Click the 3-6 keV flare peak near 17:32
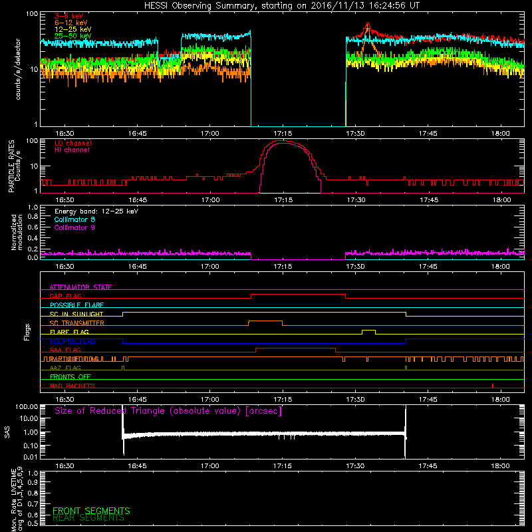The height and width of the screenshot is (532, 532). pyautogui.click(x=368, y=24)
